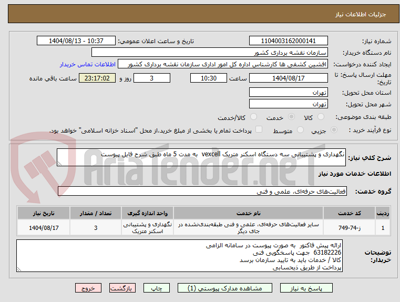The width and height of the screenshot is (400, 302).
Task: Click the نام خدمت column header
Action: pyautogui.click(x=248, y=213)
